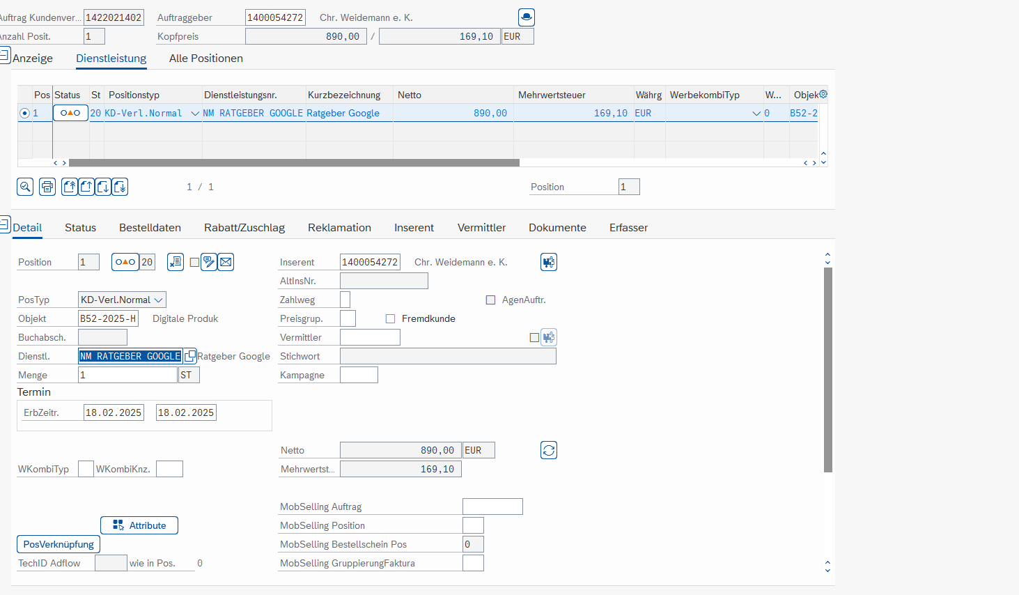
Task: Click the Netto column header
Action: click(x=453, y=95)
